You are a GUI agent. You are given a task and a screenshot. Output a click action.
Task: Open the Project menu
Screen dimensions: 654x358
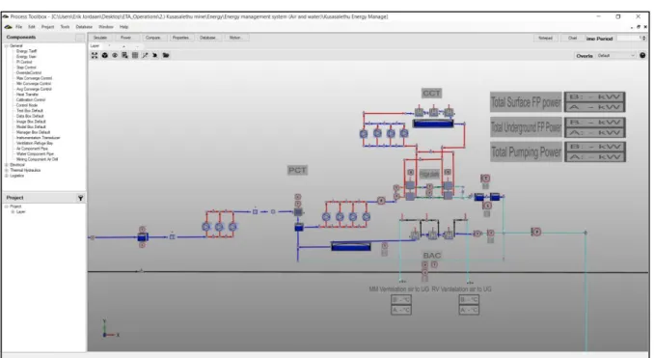[47, 27]
